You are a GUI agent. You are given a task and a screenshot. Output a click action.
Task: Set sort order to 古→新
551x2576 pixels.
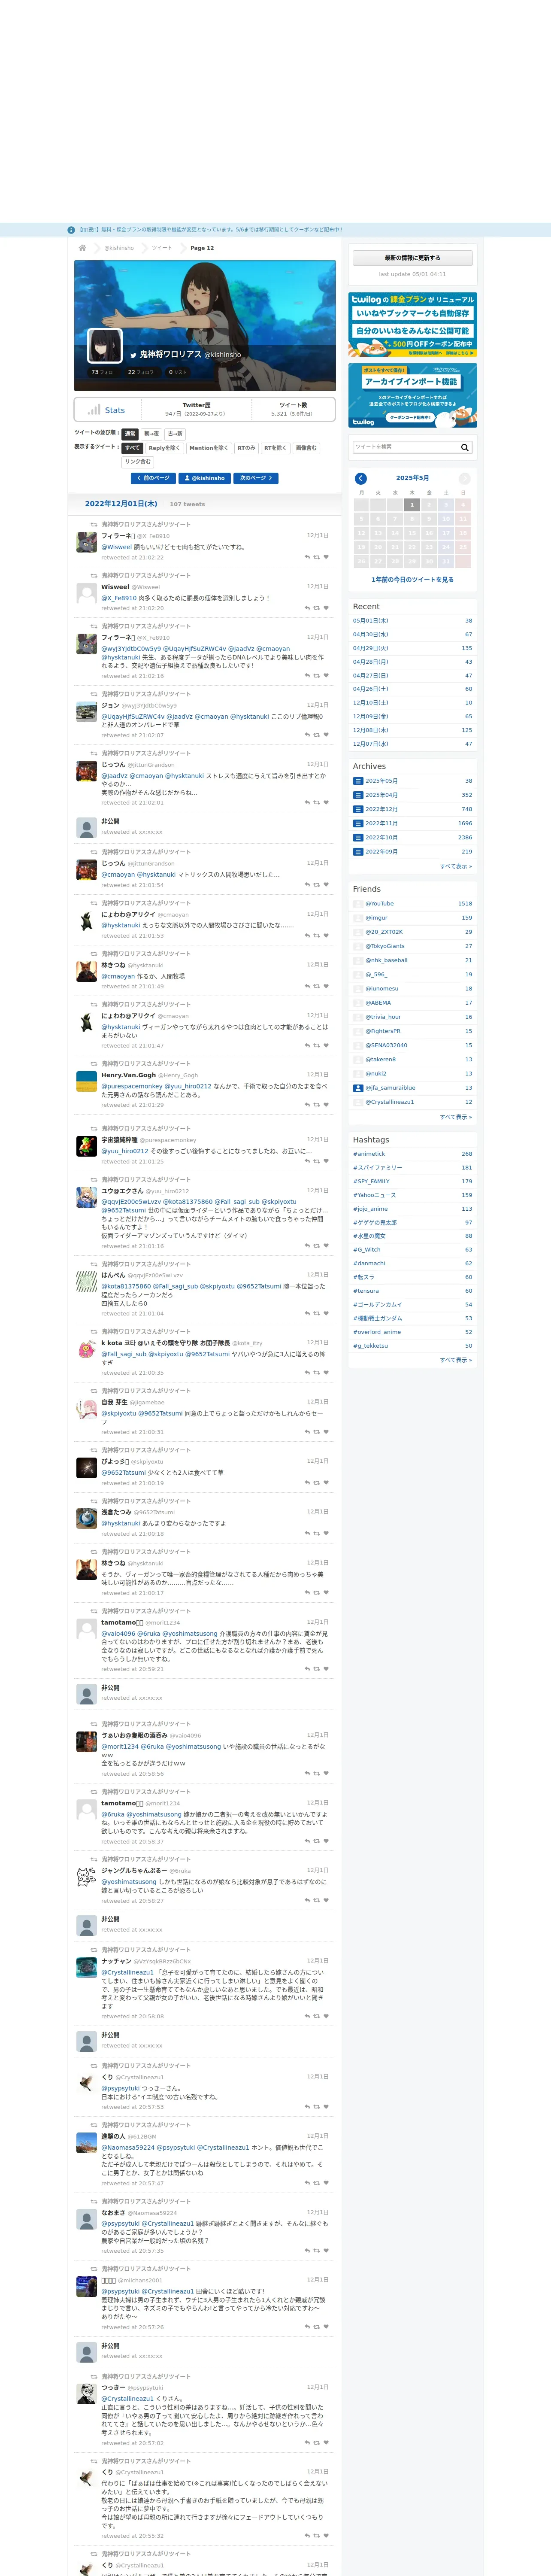point(175,434)
